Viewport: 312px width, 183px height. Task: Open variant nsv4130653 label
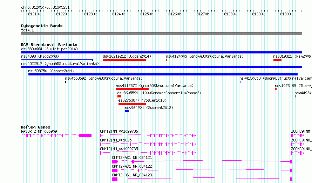276,78
